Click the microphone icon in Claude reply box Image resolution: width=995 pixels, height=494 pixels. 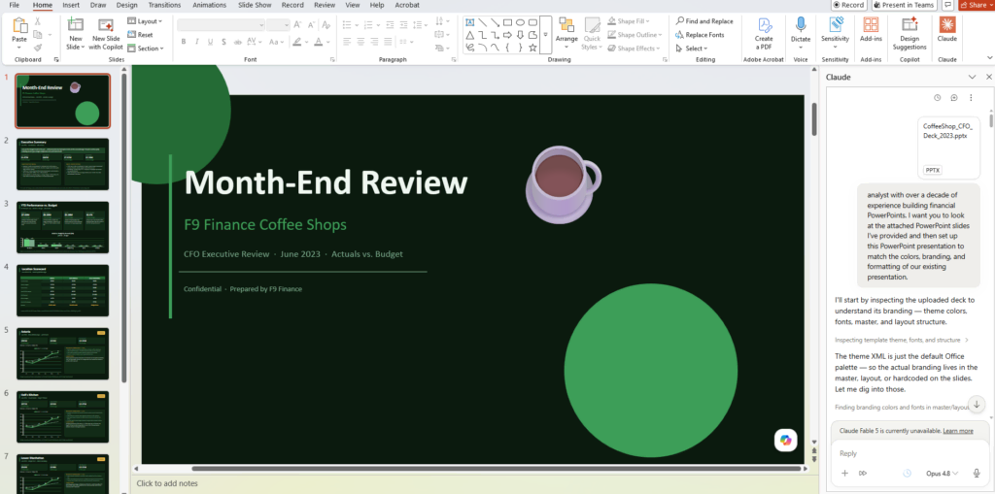tap(977, 473)
